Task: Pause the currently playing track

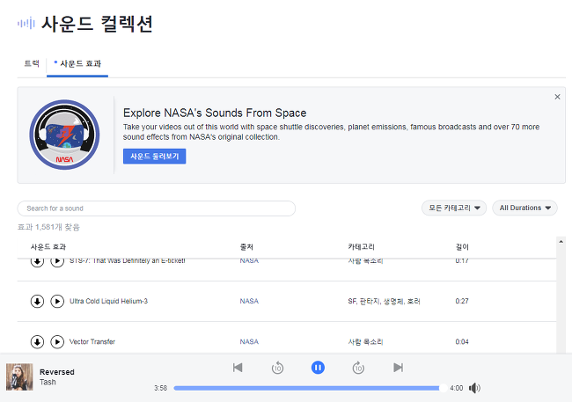Action: click(318, 368)
